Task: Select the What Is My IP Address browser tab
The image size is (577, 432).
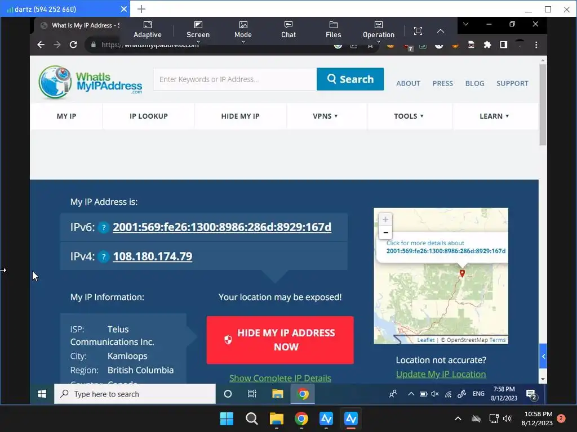Action: coord(80,25)
